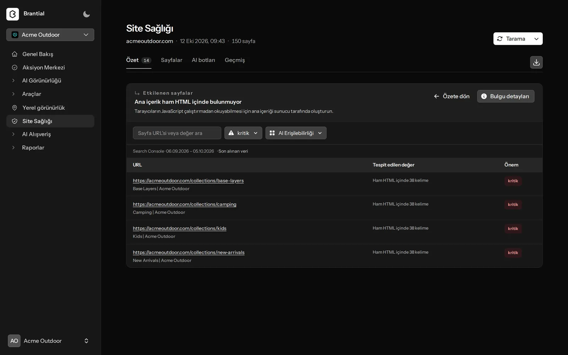Expand the Araçlar section

pos(50,94)
